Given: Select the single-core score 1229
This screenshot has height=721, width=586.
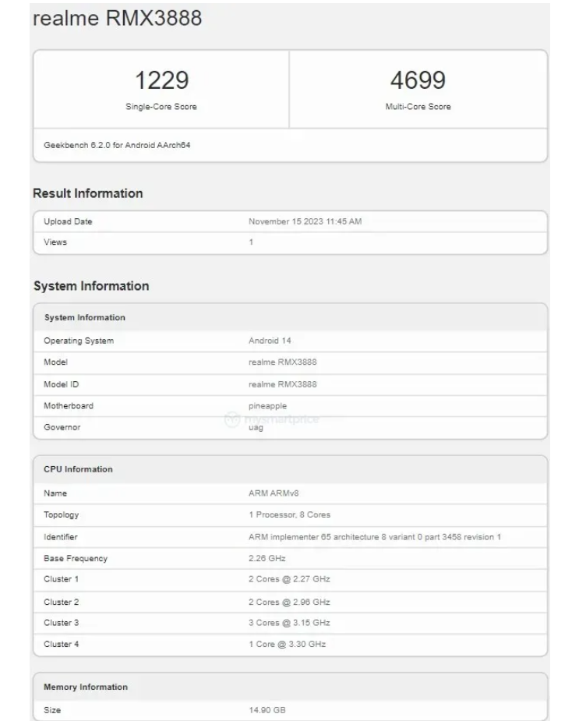Looking at the screenshot, I should pos(162,80).
